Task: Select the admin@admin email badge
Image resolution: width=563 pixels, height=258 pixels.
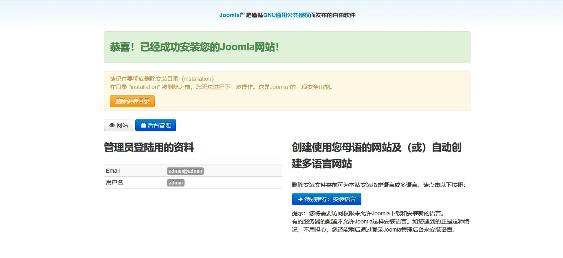Action: click(x=185, y=171)
